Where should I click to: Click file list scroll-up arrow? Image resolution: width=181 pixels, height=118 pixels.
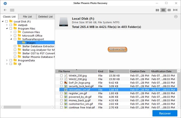(x=179, y=71)
